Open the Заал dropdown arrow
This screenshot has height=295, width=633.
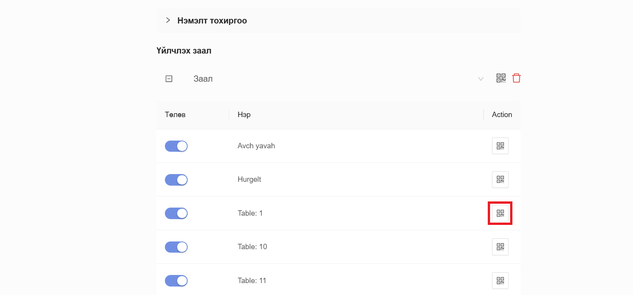(x=480, y=79)
